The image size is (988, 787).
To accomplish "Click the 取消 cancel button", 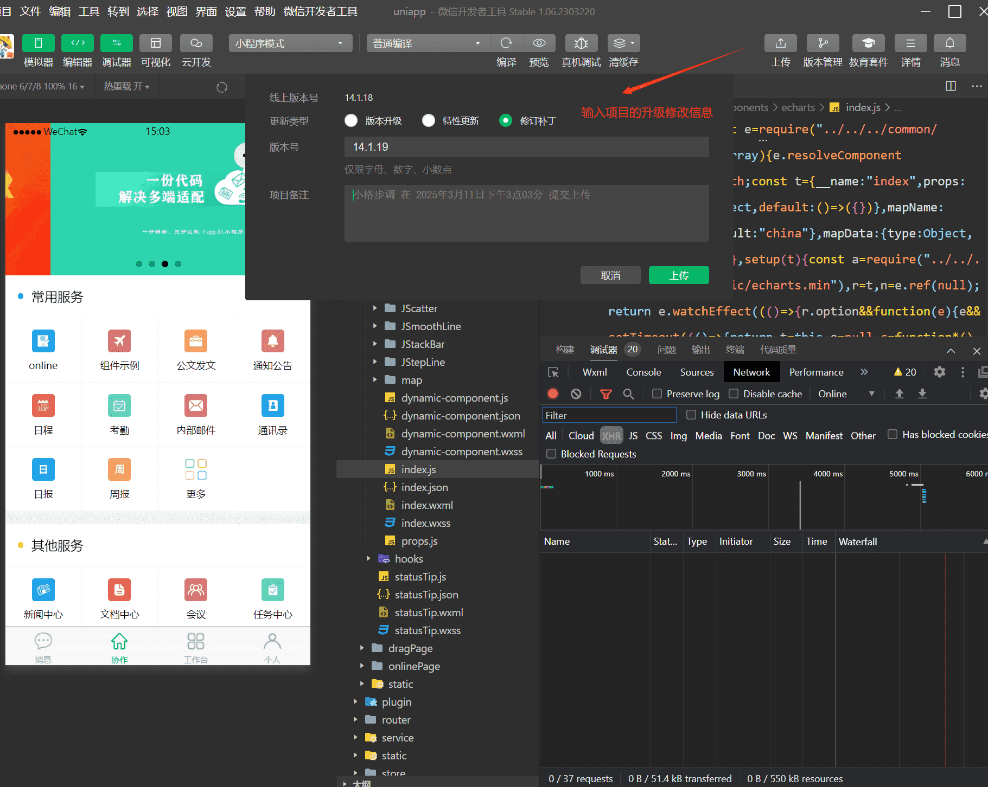I will (610, 275).
